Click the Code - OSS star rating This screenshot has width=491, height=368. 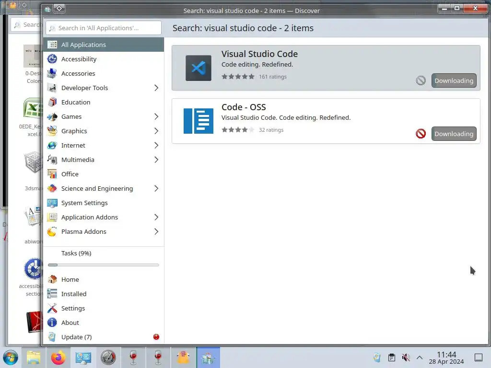click(238, 130)
